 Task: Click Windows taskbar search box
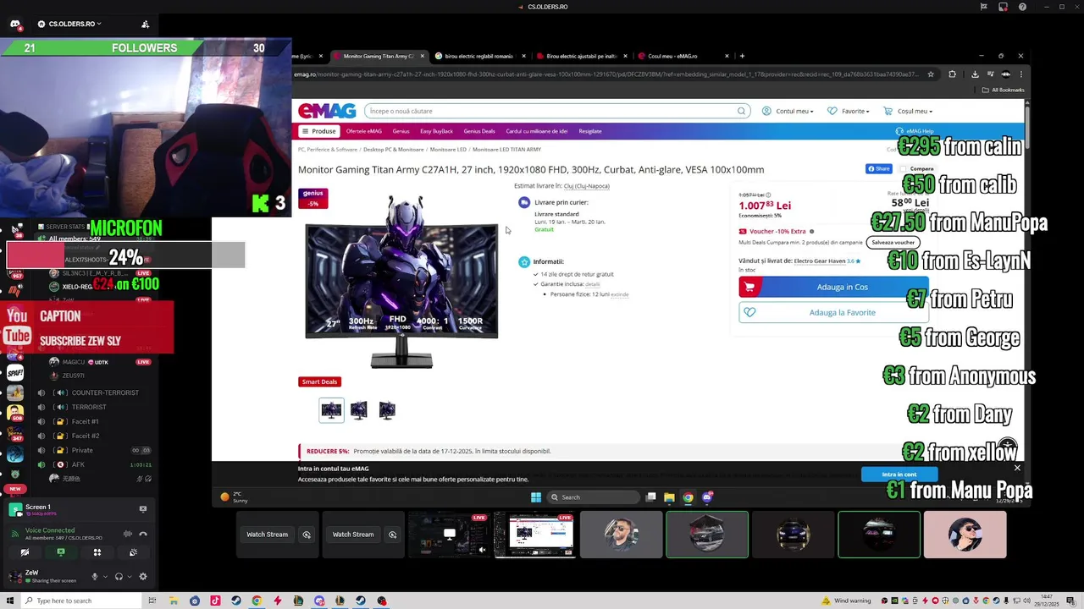tap(80, 601)
